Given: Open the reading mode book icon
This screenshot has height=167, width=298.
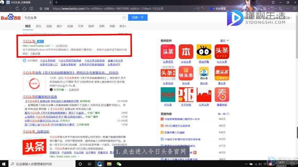Looking at the screenshot, I should [31, 9].
